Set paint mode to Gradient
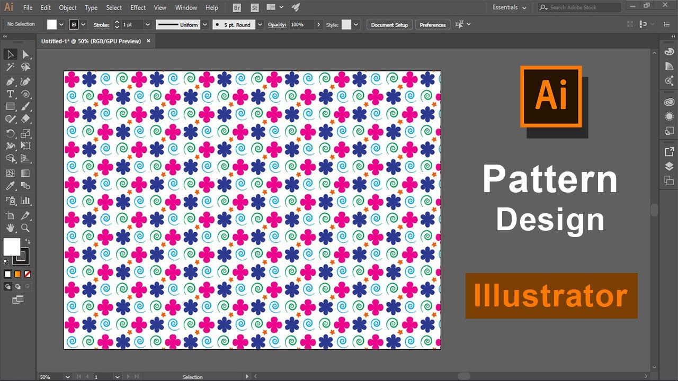This screenshot has height=381, width=678. (x=17, y=274)
